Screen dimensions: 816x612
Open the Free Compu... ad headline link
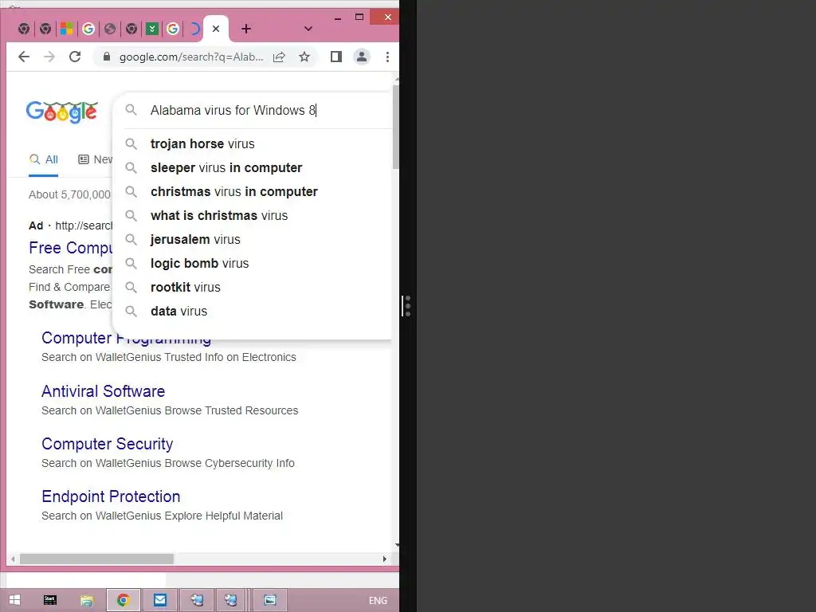click(x=71, y=248)
